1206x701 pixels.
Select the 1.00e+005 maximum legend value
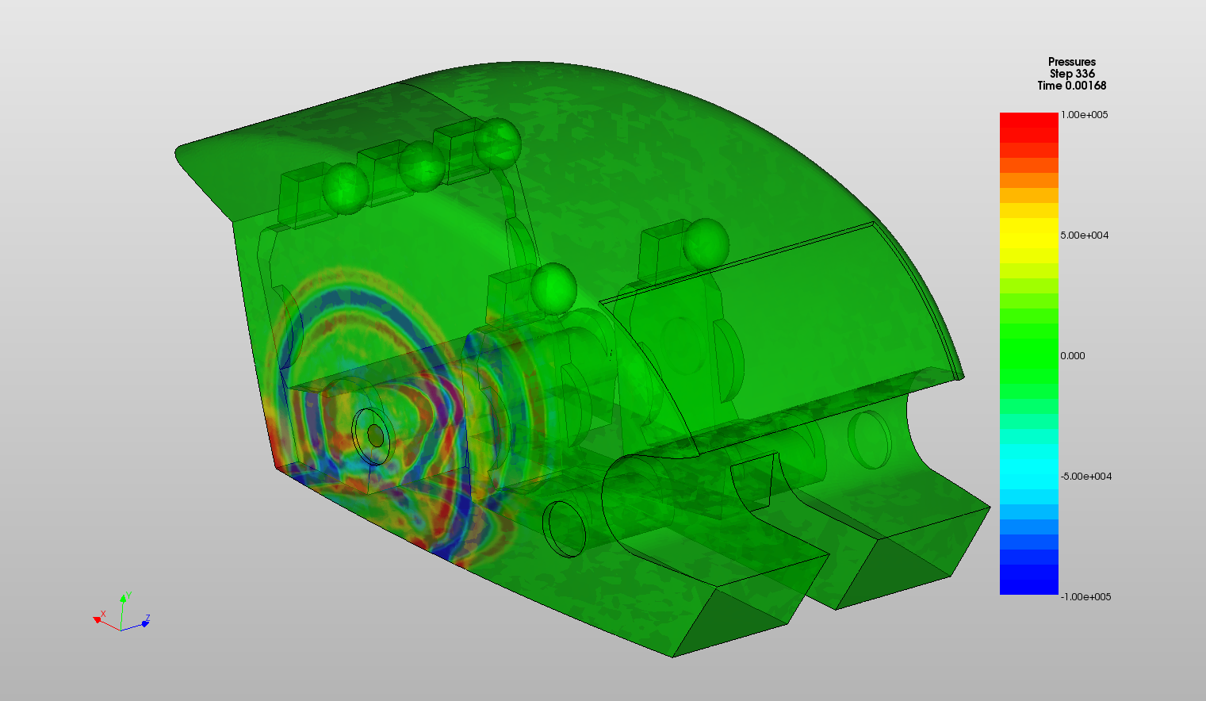[1084, 115]
